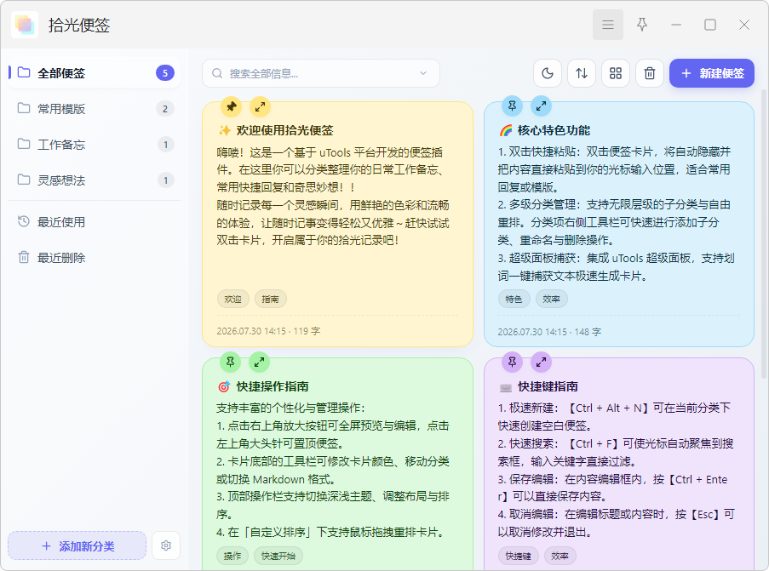Viewport: 769px width, 571px height.
Task: Click the folder icon beside 常用模版
Action: pos(24,108)
